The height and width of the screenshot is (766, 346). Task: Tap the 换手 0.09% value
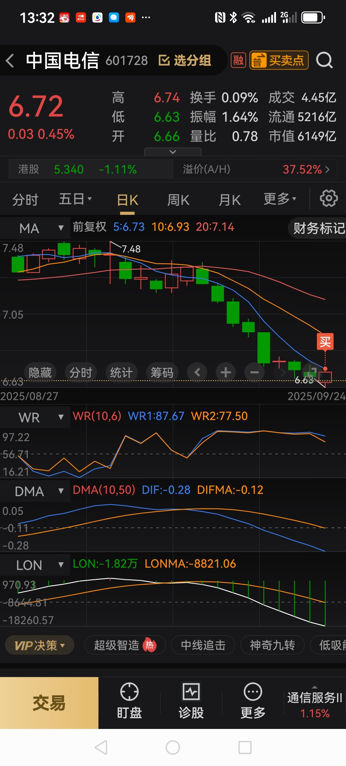click(224, 97)
